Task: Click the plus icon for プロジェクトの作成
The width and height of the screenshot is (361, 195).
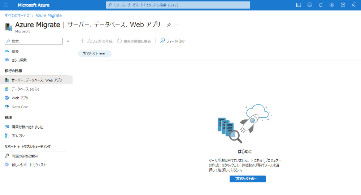Action: (82, 41)
